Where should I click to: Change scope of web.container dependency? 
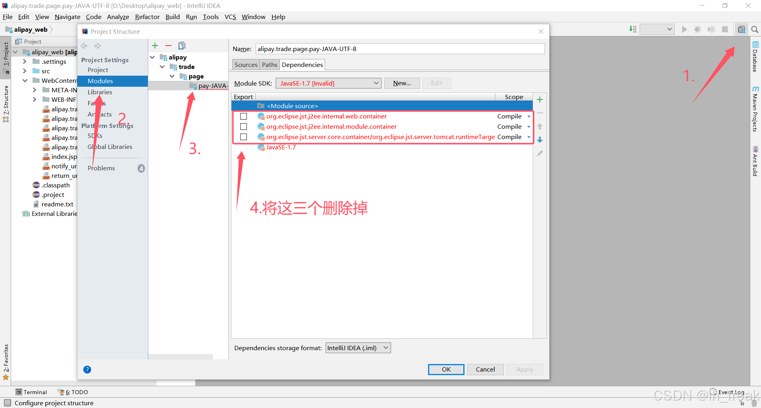[x=514, y=116]
